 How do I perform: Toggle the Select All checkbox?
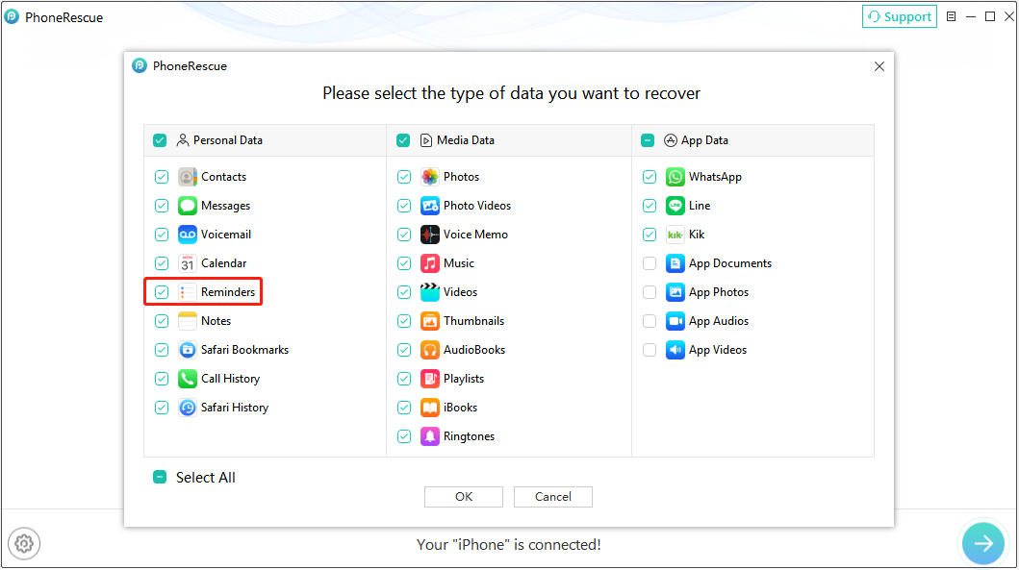click(160, 477)
